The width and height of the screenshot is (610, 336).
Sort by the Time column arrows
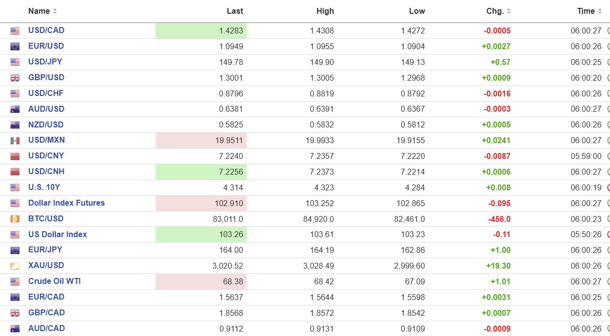600,11
